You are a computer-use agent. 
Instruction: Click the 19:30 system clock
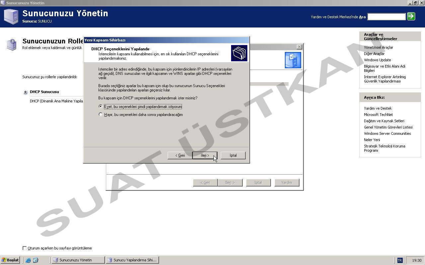click(417, 260)
